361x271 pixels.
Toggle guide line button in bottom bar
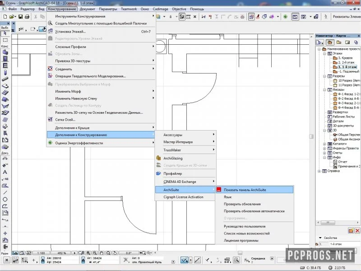click(197, 260)
